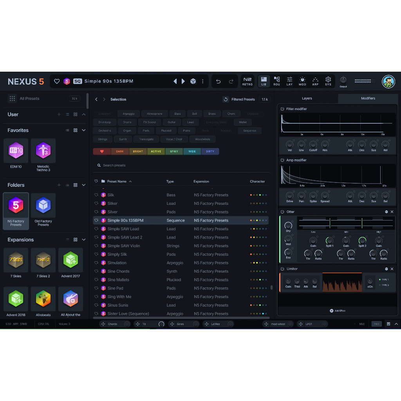Select the ROU routing view icon
401x401 pixels.
(x=276, y=81)
